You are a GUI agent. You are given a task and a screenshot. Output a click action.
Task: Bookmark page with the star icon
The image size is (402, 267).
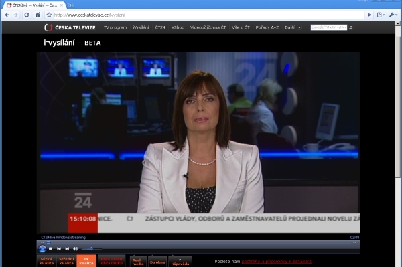pyautogui.click(x=49, y=15)
